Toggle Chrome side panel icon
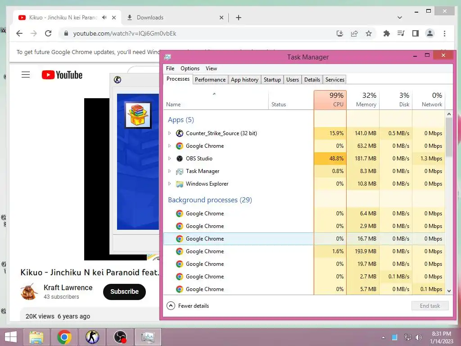Viewport: 461px width, 346px height. [416, 33]
